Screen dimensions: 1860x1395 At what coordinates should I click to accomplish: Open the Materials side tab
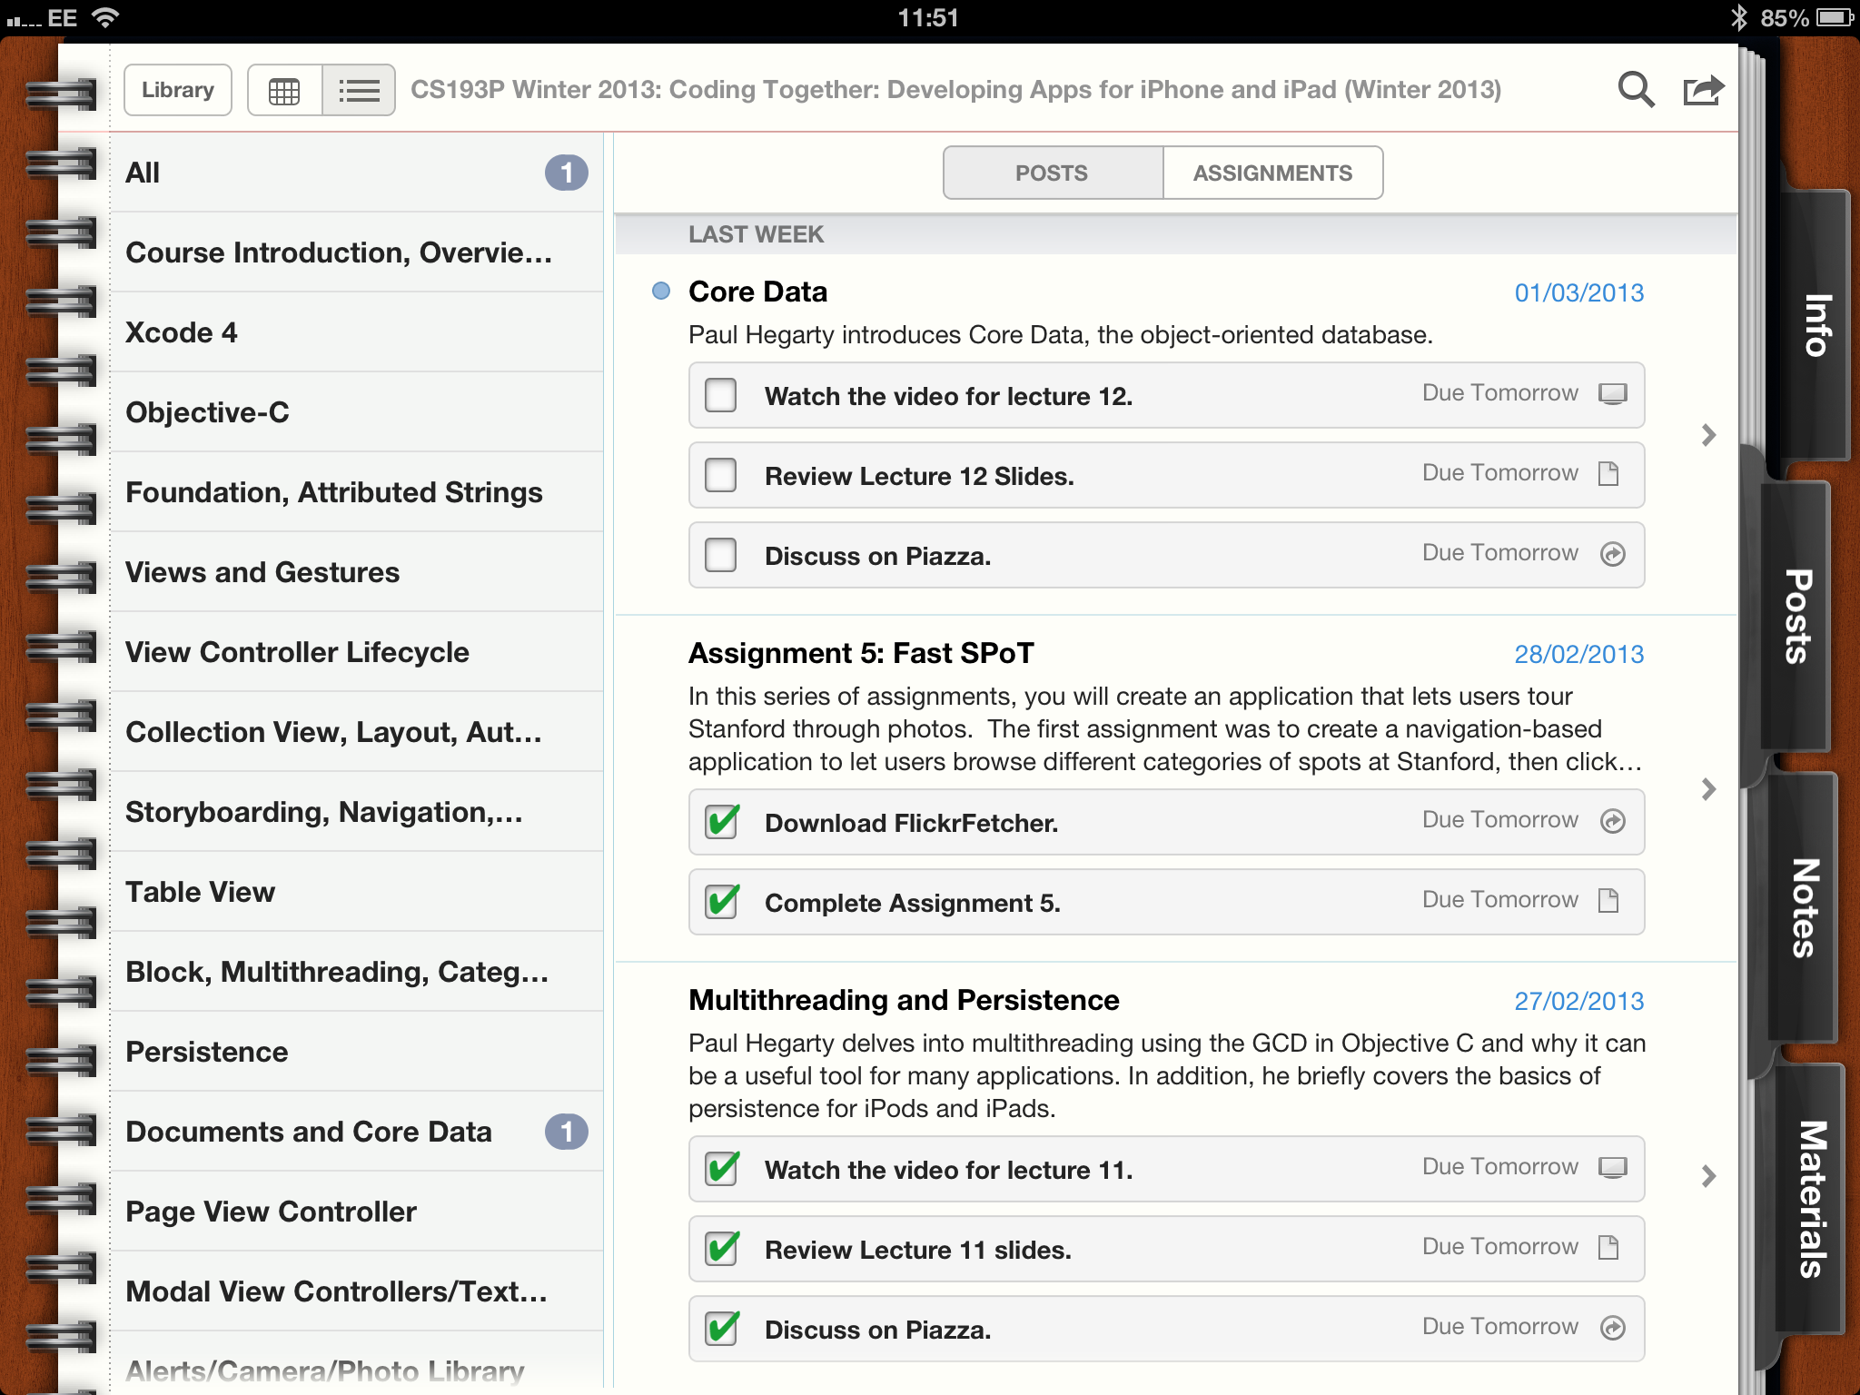tap(1810, 1199)
